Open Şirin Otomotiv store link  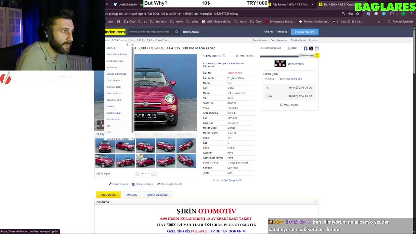(x=296, y=64)
